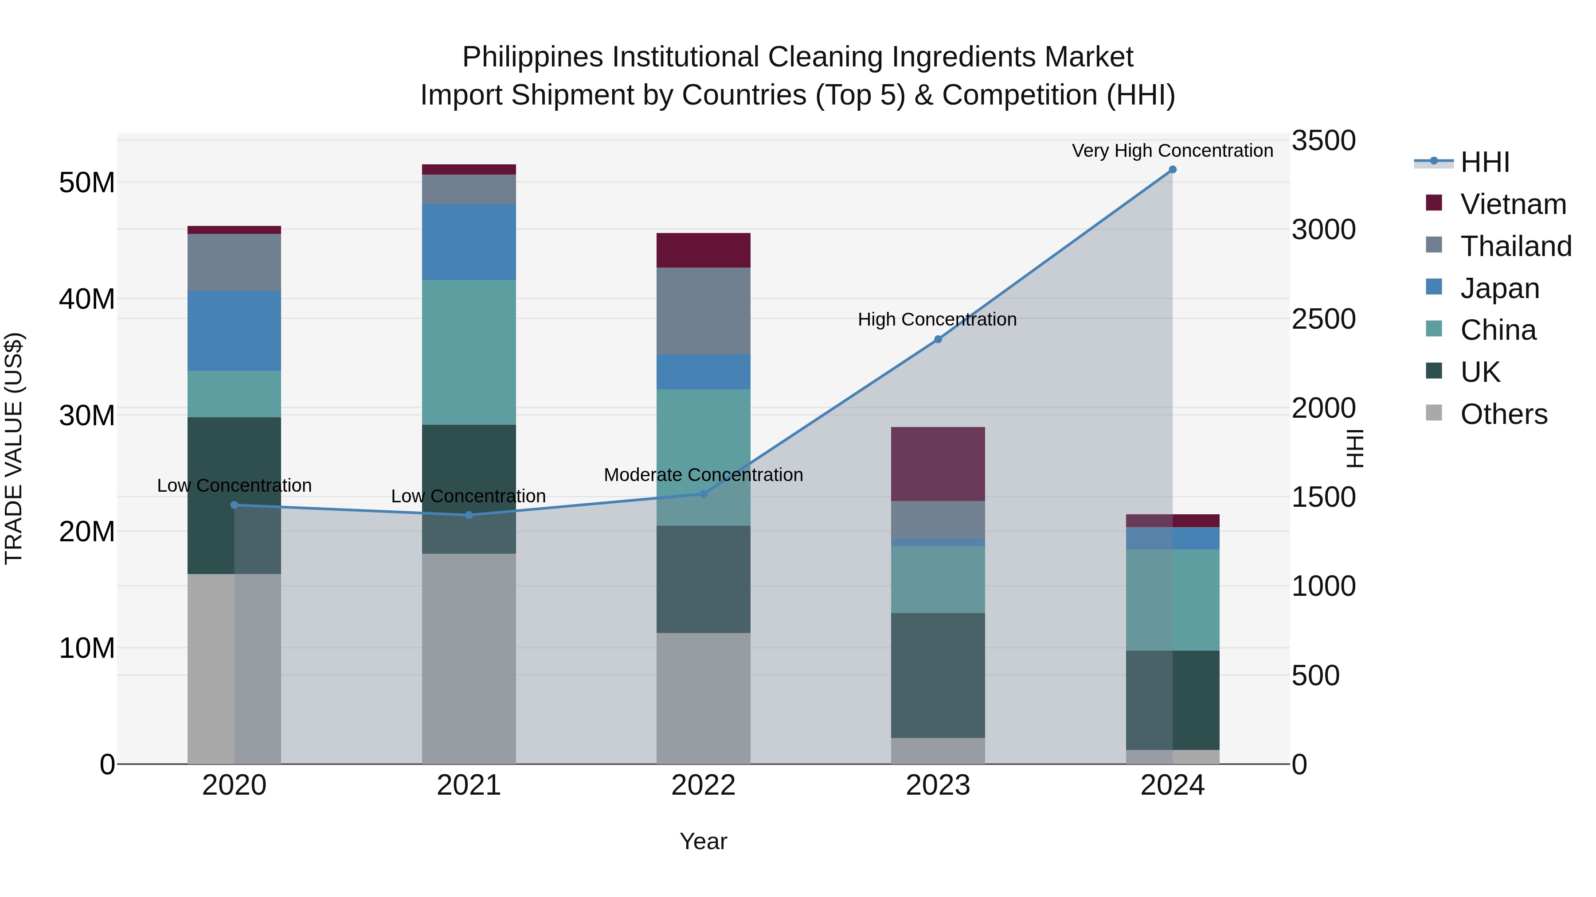1596x897 pixels.
Task: Click the China teal legend swatch
Action: point(1434,328)
